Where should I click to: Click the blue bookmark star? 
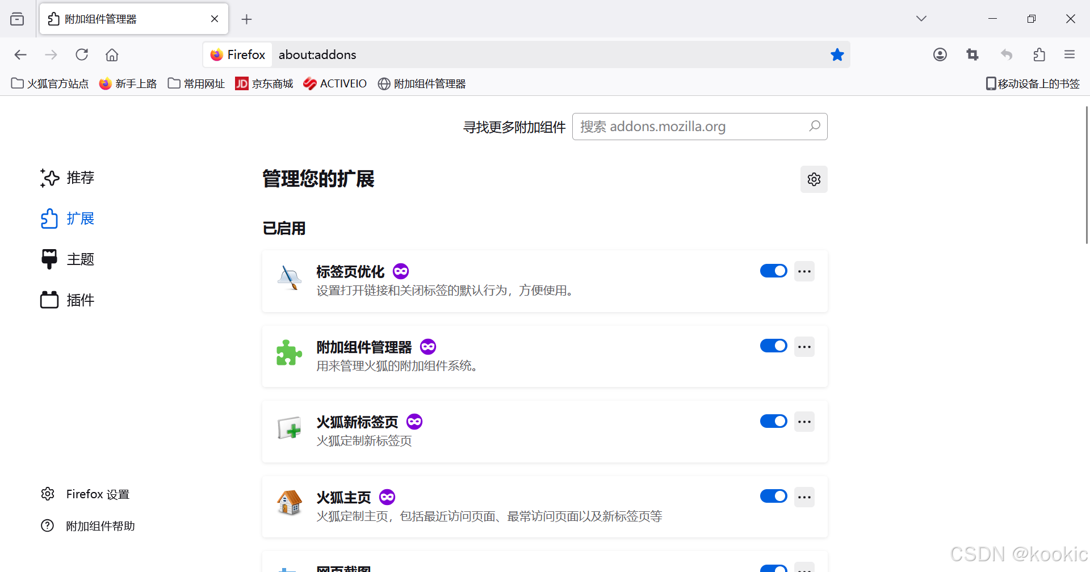837,54
